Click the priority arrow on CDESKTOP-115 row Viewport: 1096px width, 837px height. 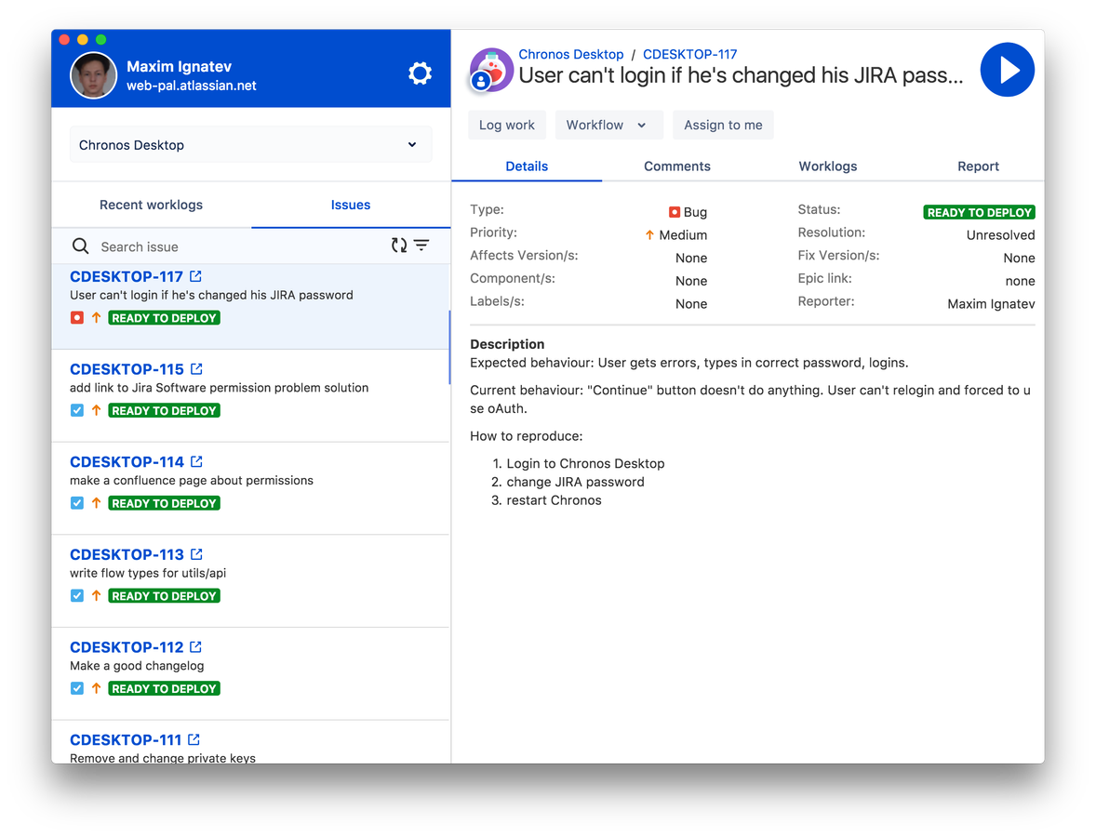[x=97, y=410]
